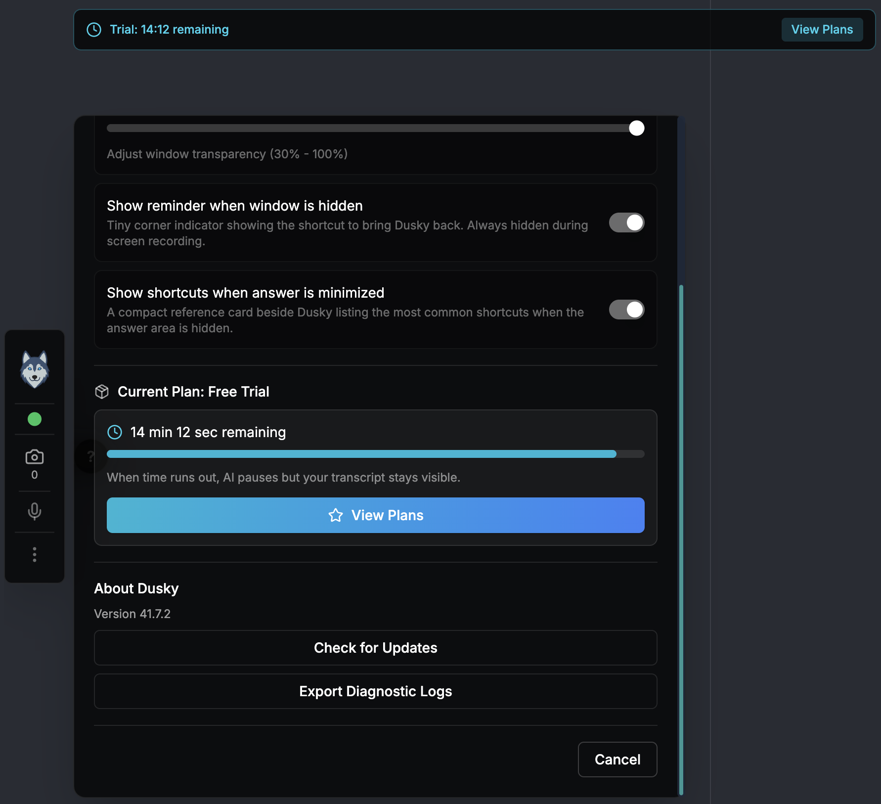Click Check for Updates
Viewport: 881px width, 804px height.
(376, 648)
